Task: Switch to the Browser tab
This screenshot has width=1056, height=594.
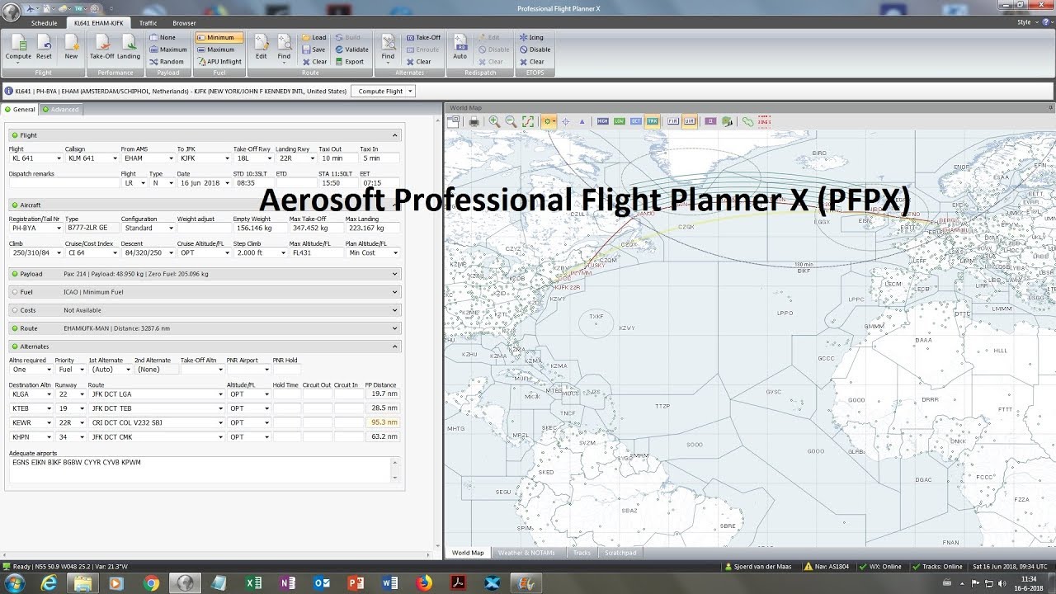Action: click(185, 23)
